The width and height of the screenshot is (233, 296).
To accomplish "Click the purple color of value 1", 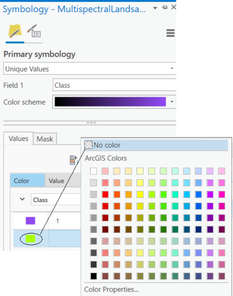I will [x=30, y=220].
